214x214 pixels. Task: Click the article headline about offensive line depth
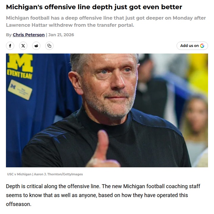click(94, 7)
